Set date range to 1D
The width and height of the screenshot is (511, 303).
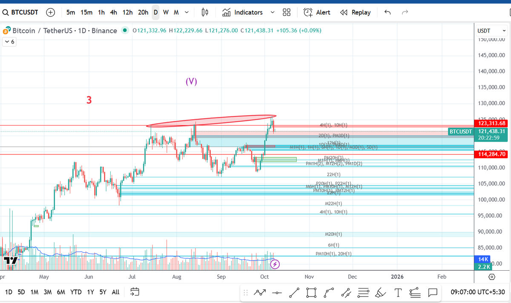[x=9, y=292]
